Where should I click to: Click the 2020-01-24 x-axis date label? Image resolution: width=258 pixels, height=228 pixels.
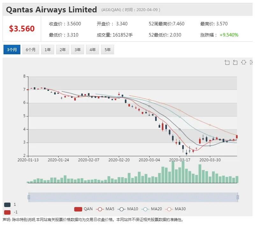point(58,160)
